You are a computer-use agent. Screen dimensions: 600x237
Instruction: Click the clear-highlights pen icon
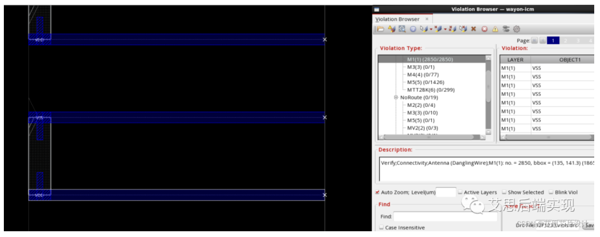463,29
